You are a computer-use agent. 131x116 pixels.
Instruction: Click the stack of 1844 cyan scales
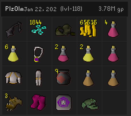click(39, 30)
